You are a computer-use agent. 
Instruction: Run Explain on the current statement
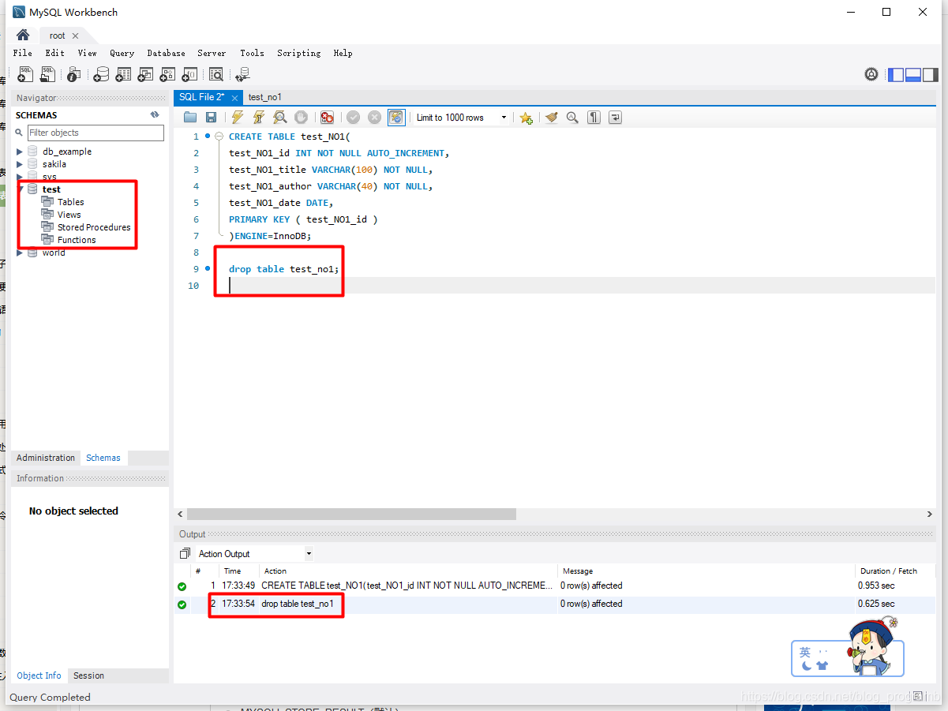coord(279,118)
